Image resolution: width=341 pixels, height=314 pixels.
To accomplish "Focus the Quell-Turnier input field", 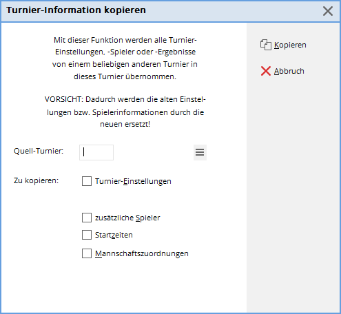I will point(96,152).
